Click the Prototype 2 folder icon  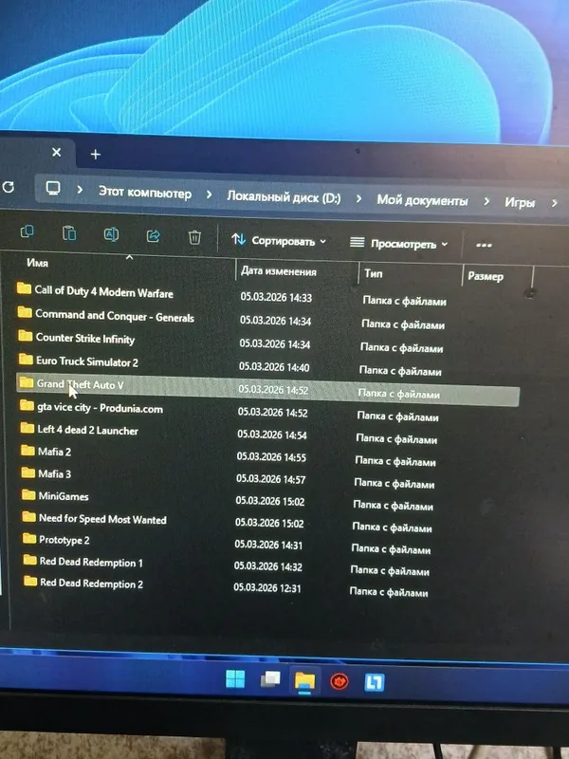coord(29,538)
